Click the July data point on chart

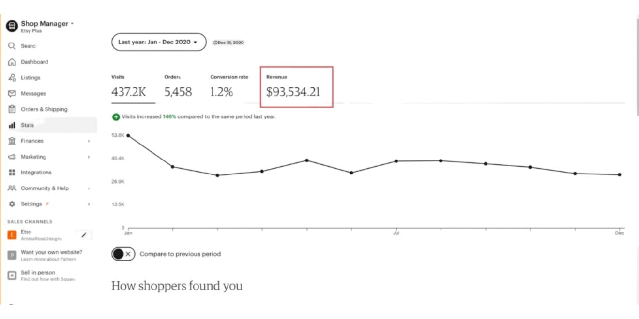click(x=396, y=161)
